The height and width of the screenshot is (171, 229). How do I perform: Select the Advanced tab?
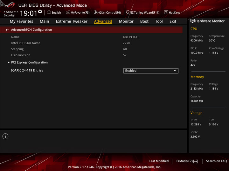tap(103, 22)
